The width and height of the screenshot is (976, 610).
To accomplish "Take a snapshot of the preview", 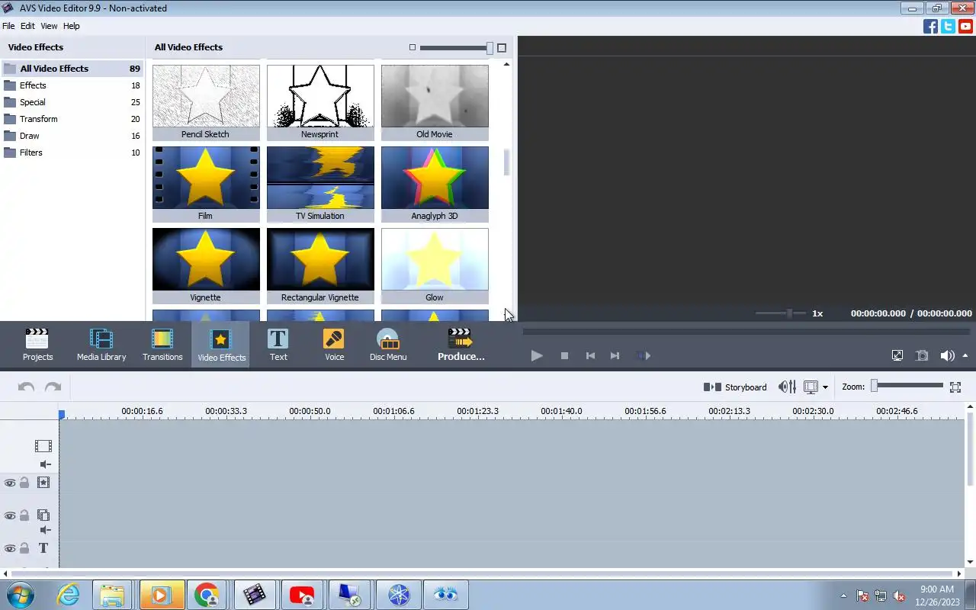I will point(922,355).
